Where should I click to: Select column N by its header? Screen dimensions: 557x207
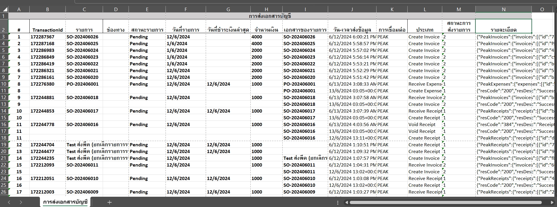[503, 9]
